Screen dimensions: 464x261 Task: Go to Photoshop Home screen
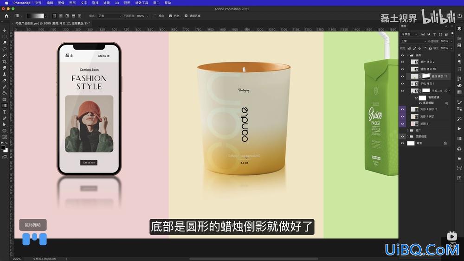[x=6, y=16]
